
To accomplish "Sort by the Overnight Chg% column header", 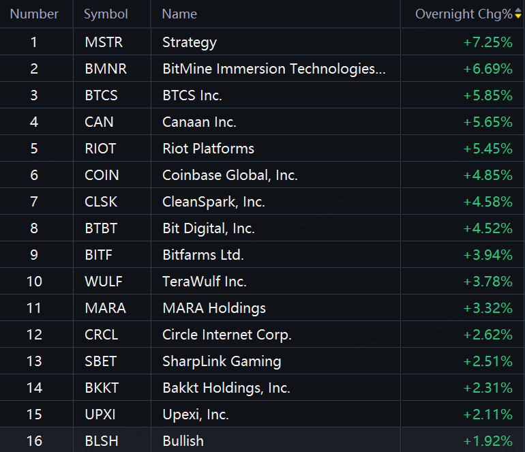I will tap(463, 14).
